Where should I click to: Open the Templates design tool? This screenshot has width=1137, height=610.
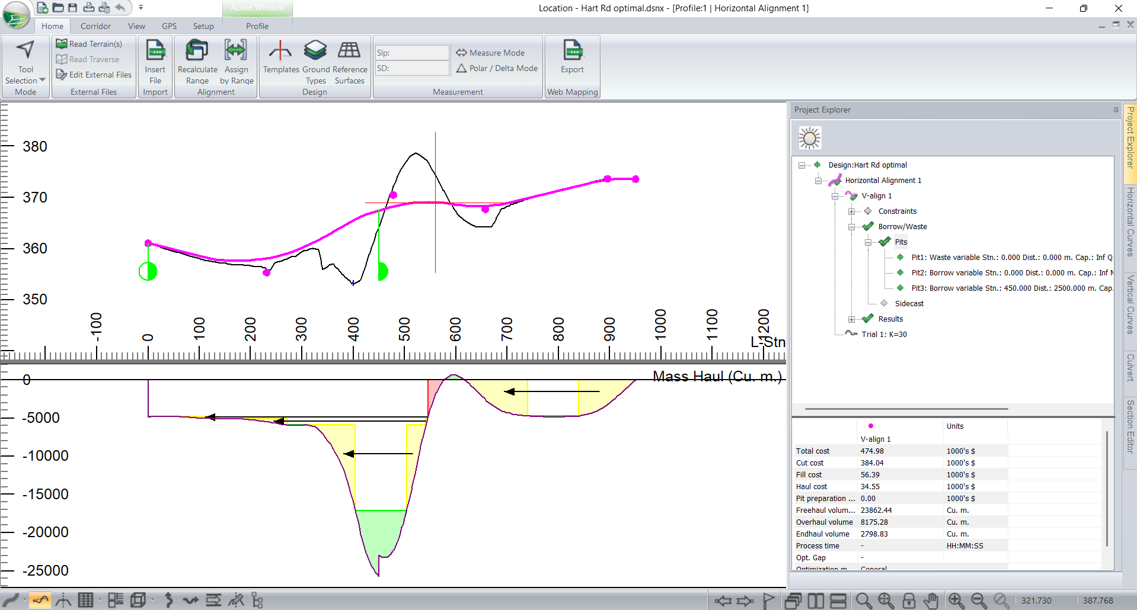281,57
